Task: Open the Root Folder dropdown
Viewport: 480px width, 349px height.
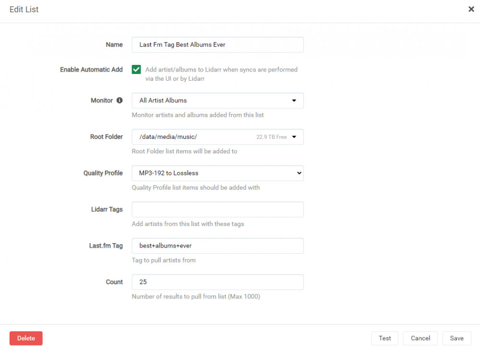Action: pos(217,137)
